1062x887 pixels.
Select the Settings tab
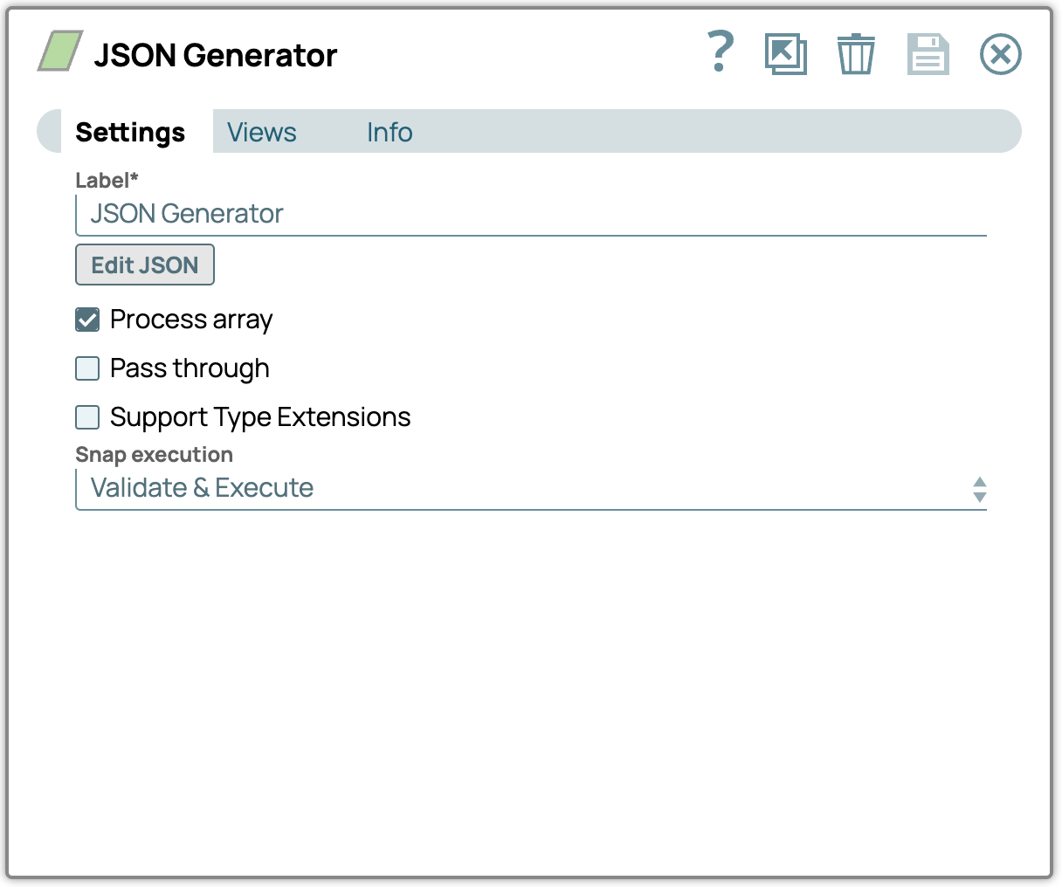130,133
